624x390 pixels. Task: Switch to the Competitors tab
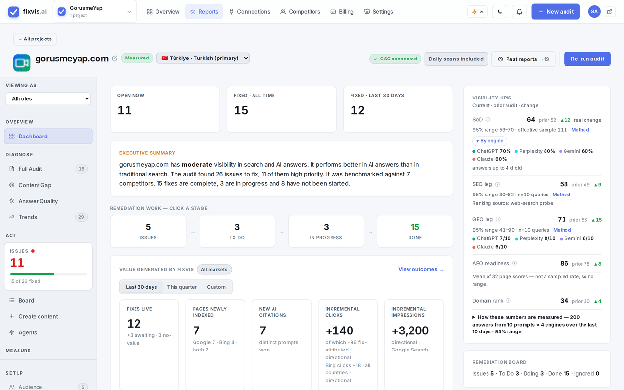[x=300, y=12]
